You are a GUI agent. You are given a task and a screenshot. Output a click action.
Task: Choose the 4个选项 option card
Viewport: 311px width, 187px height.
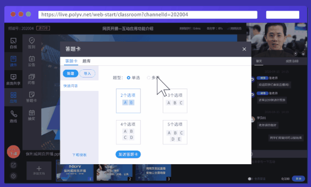[128, 132]
